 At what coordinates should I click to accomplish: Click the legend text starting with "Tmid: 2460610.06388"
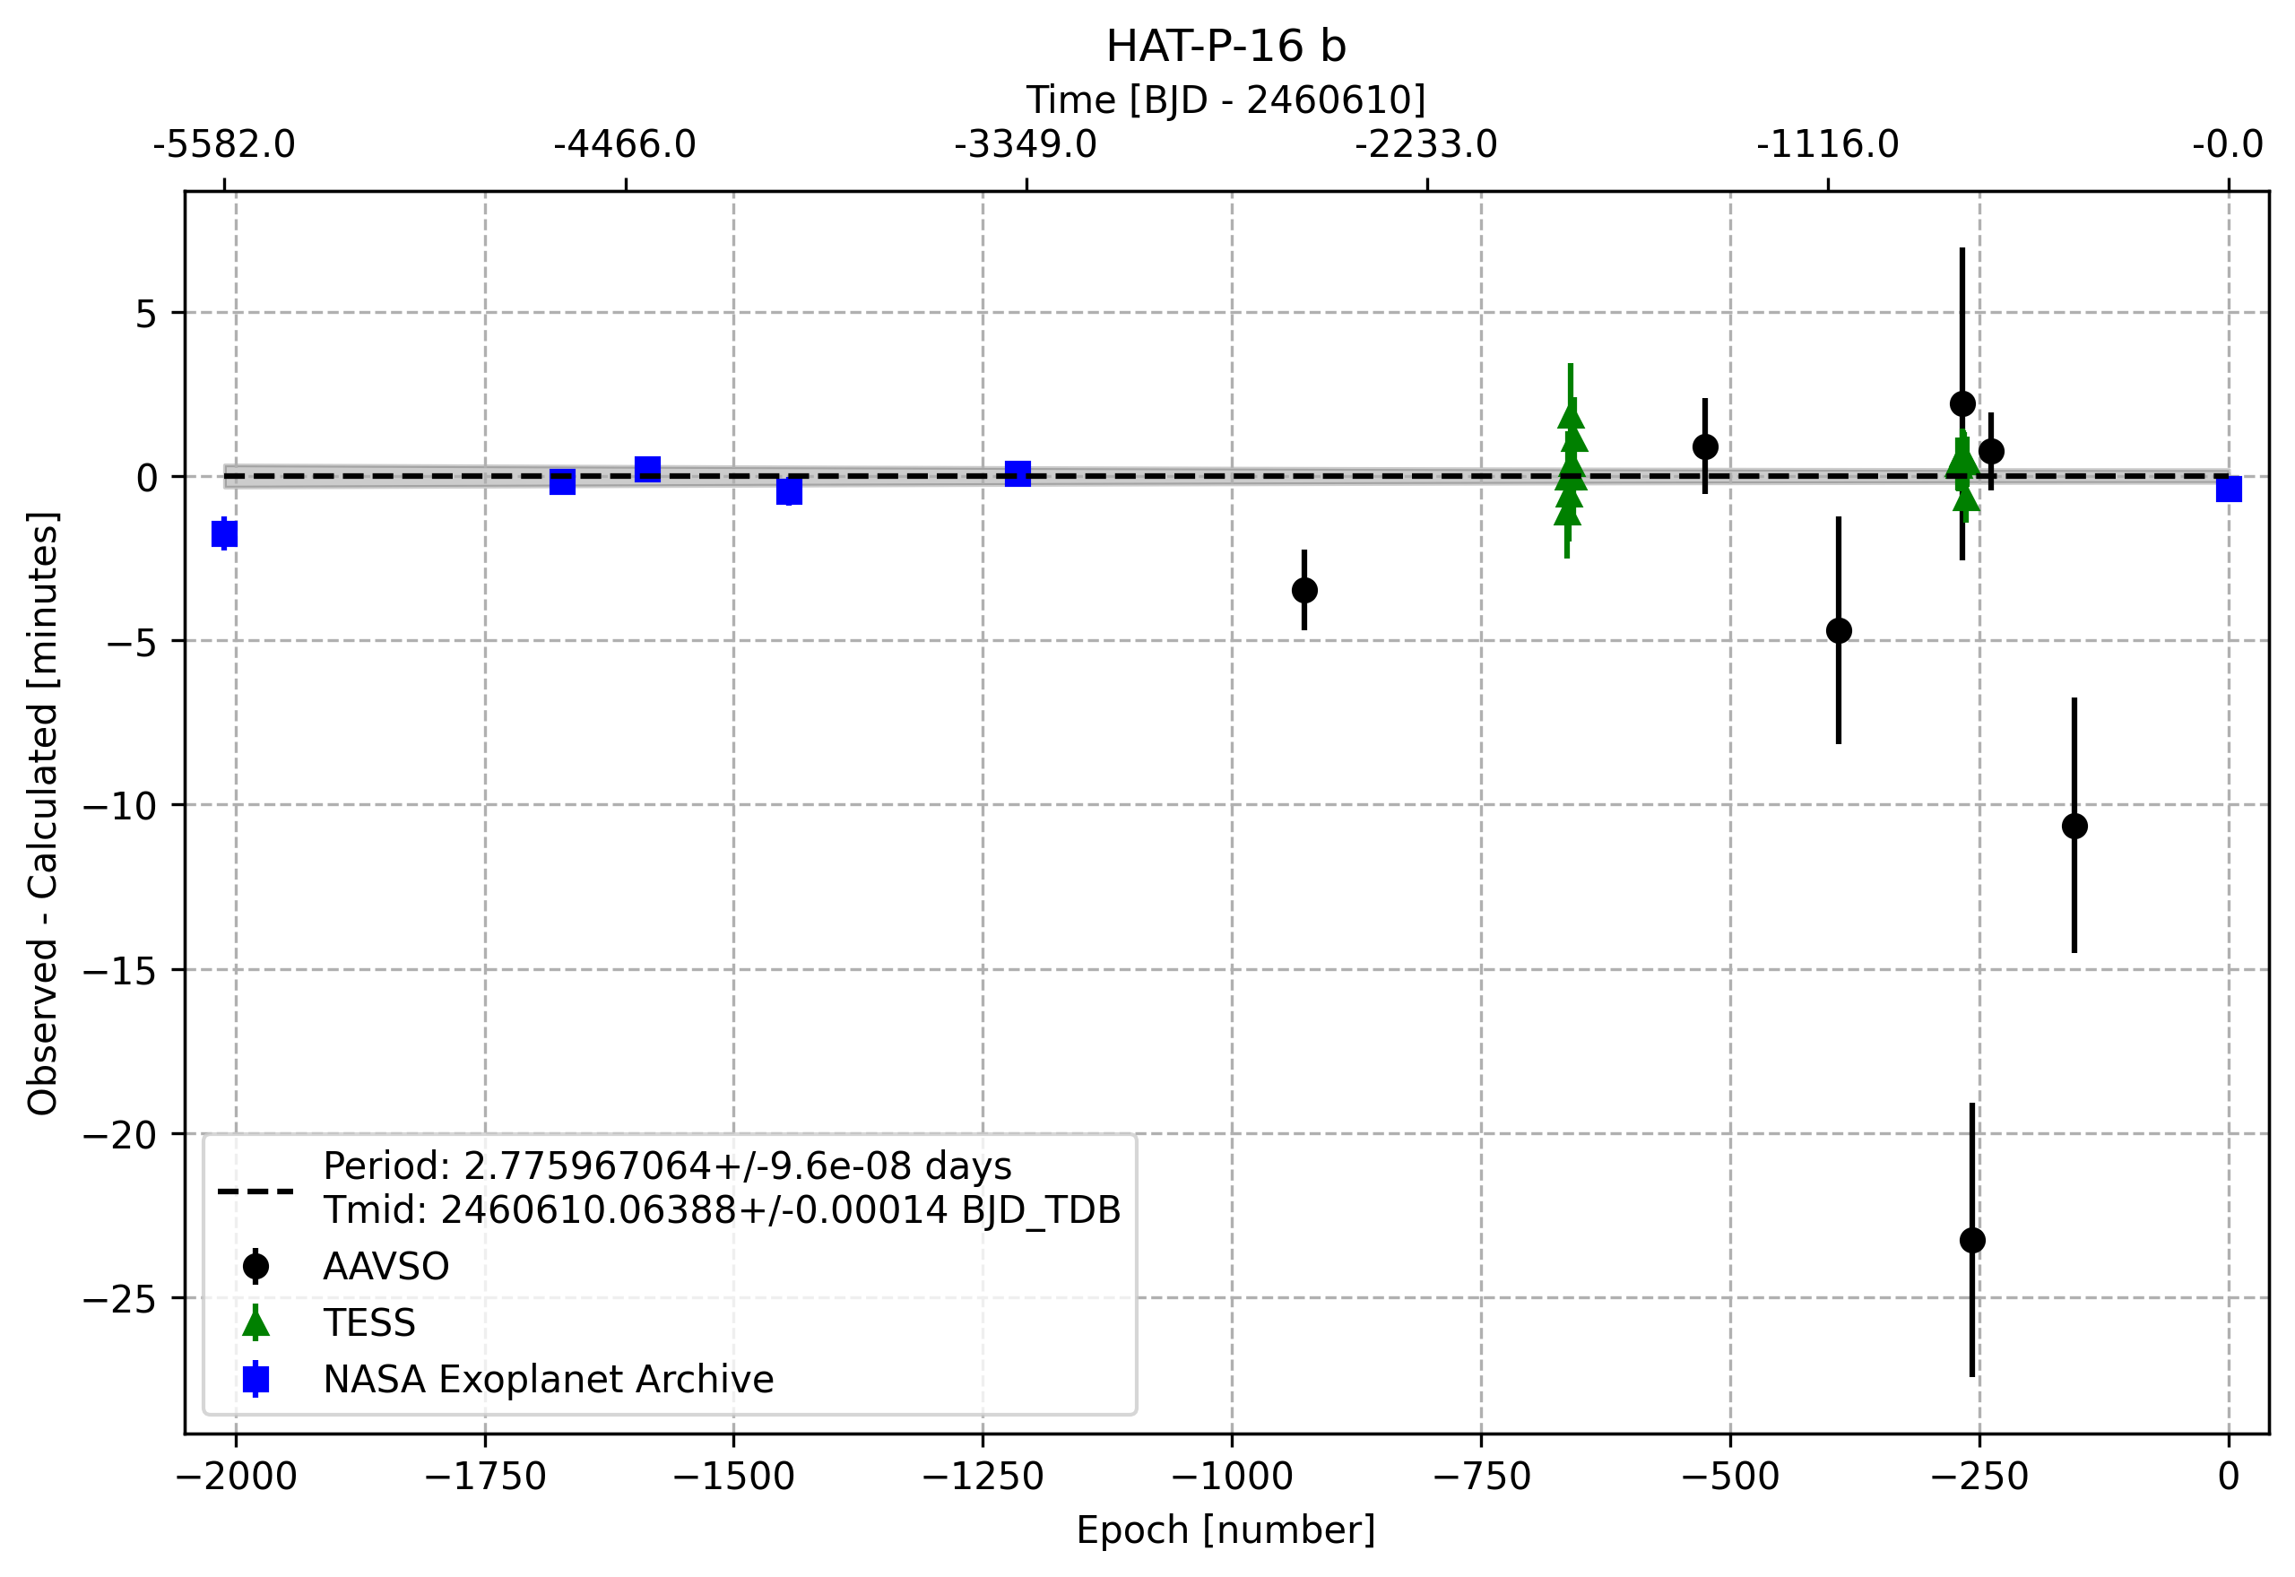pos(723,1210)
